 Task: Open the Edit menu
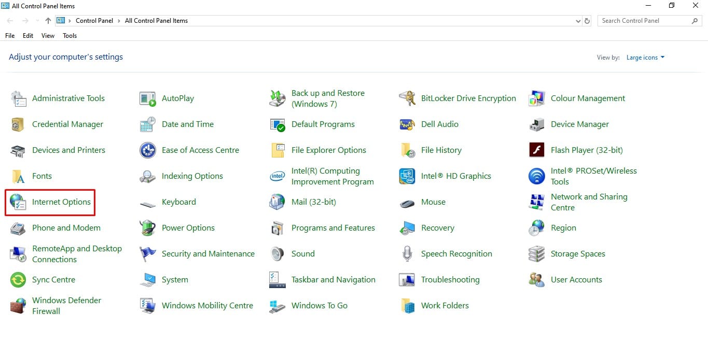[x=28, y=36]
